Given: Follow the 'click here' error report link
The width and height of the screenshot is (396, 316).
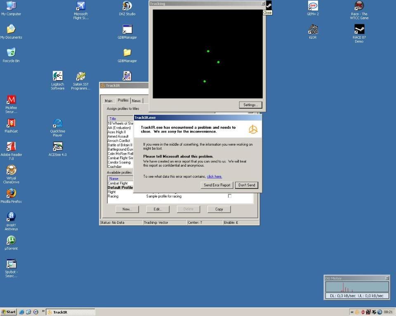Looking at the screenshot, I should pyautogui.click(x=214, y=177).
